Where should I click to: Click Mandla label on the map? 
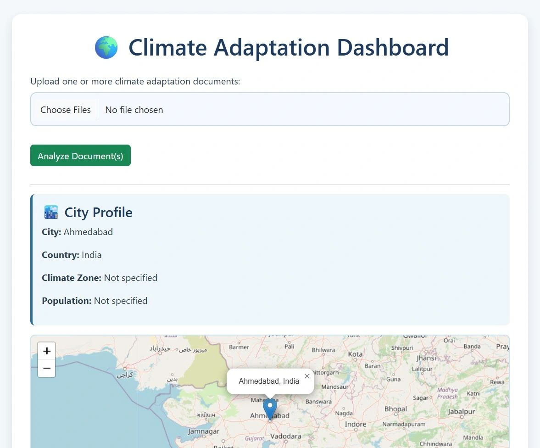(473, 437)
